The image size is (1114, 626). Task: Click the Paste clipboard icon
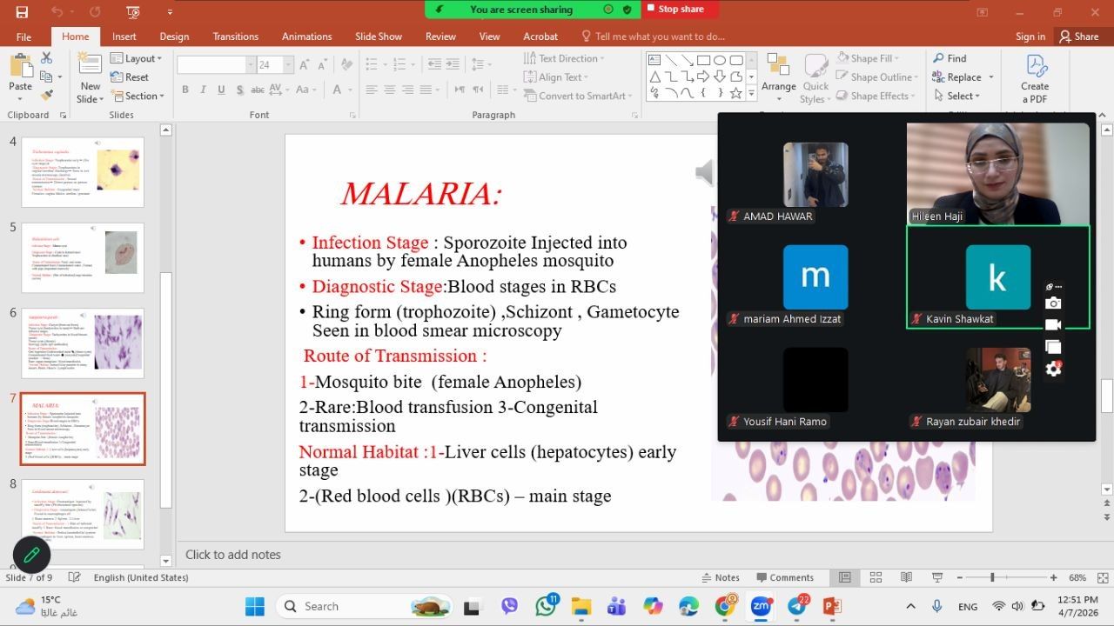[x=20, y=66]
